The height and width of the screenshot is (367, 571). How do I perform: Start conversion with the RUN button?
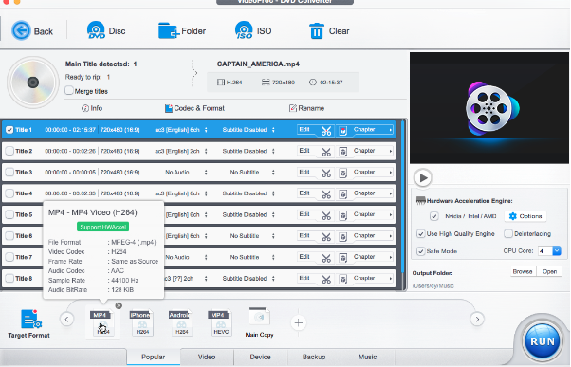tap(543, 341)
